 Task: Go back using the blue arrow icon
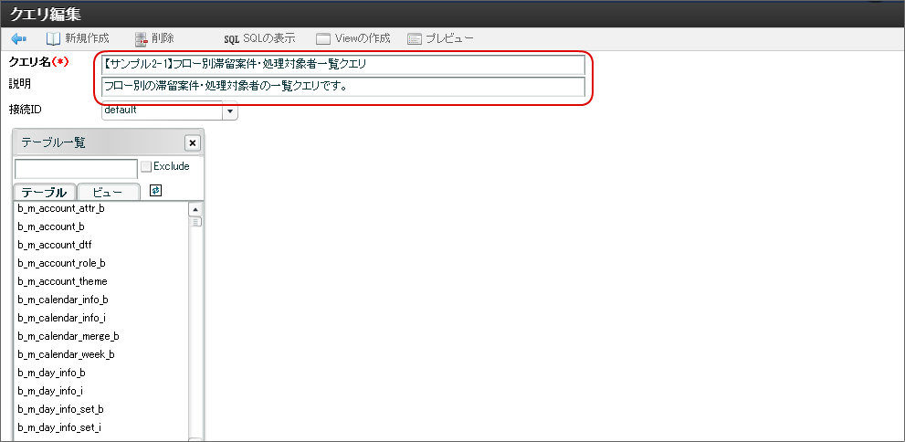pos(18,38)
